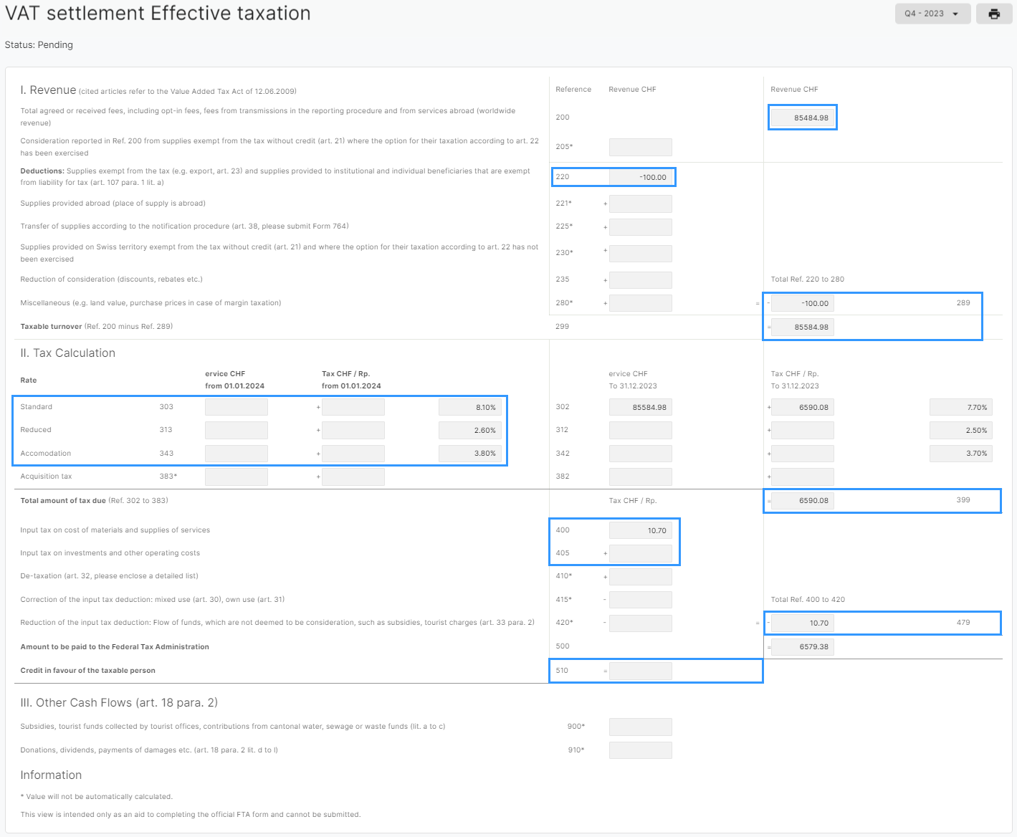Click the Ref. 400 input tax field showing 10.70

640,530
